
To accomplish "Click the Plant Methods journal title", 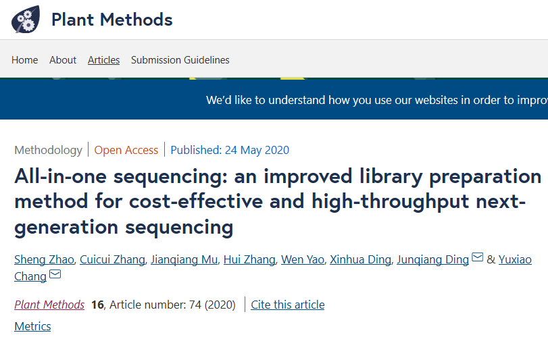I will (112, 20).
